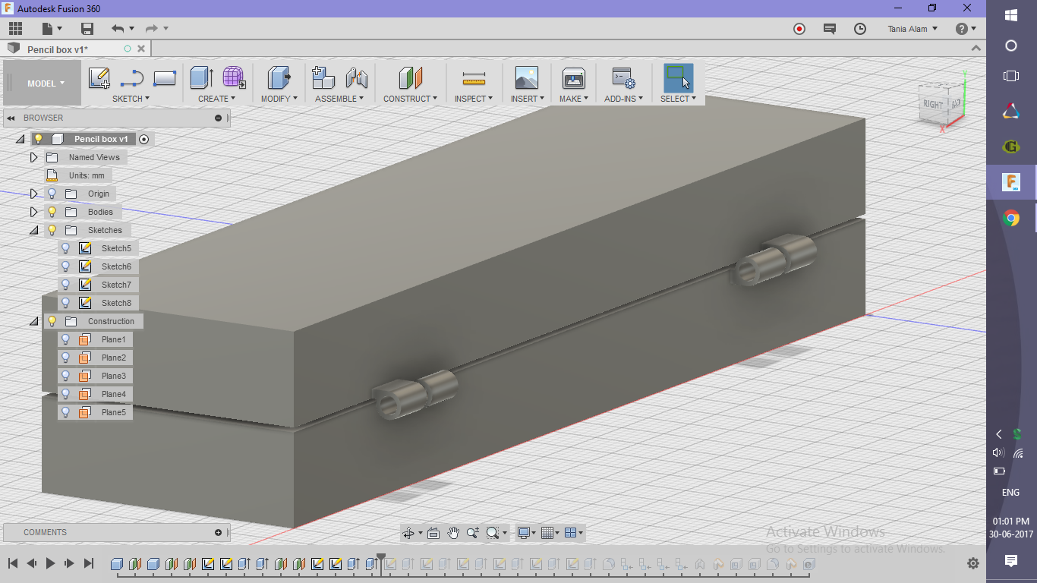Click the 3D Print make icon

pos(573,77)
